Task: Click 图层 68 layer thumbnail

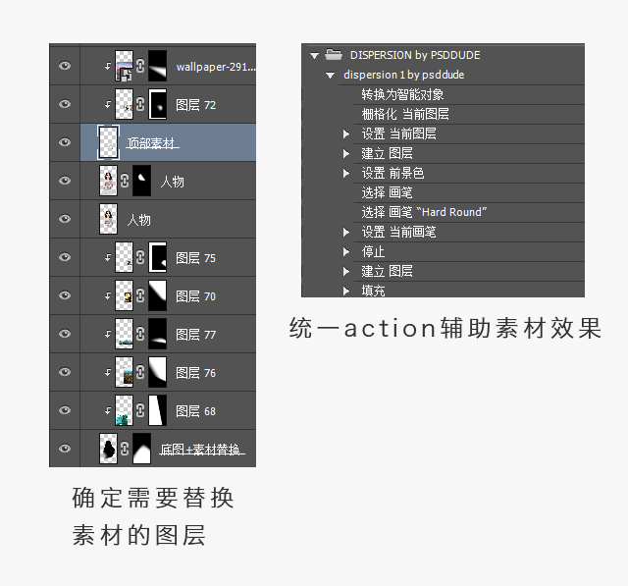Action: [124, 410]
